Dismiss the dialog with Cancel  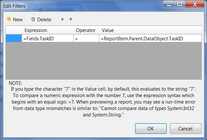click(x=185, y=128)
